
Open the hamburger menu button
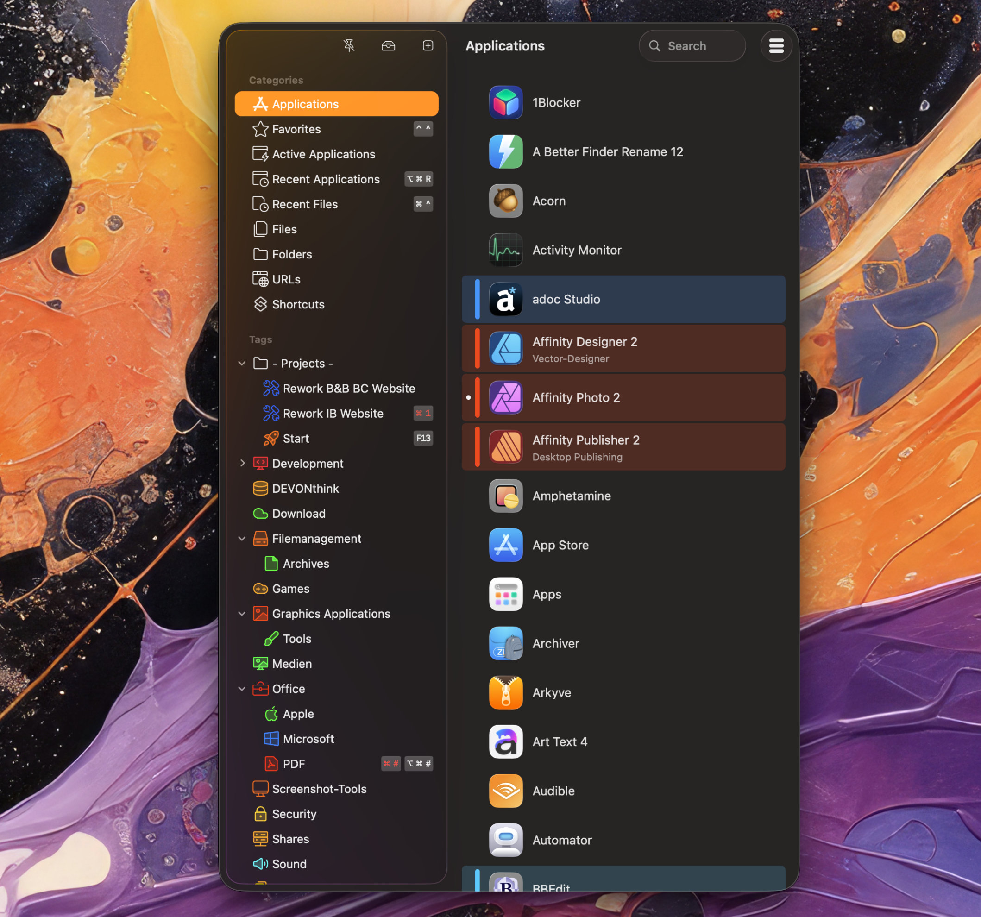[776, 46]
